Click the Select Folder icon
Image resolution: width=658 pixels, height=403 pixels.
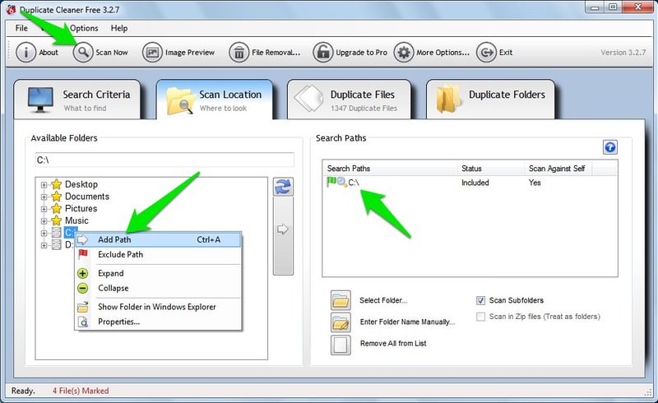point(341,300)
